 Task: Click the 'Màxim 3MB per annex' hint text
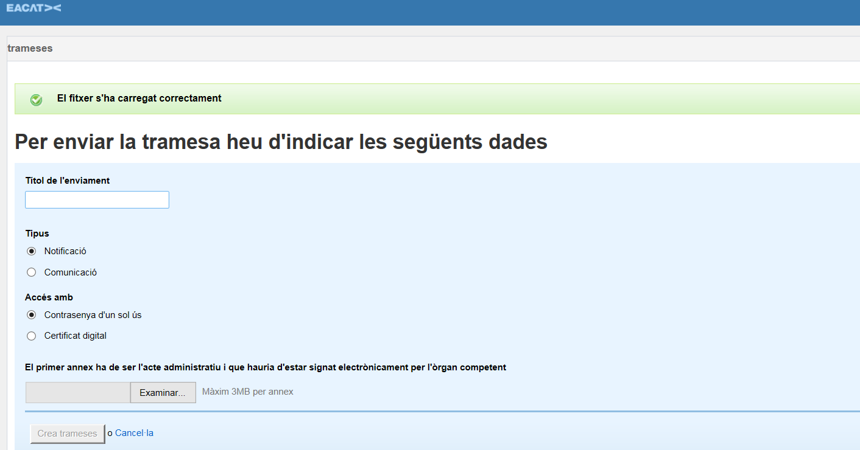click(x=247, y=392)
